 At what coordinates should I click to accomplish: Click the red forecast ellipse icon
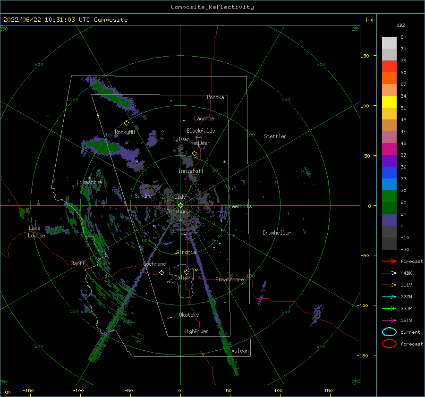click(389, 344)
